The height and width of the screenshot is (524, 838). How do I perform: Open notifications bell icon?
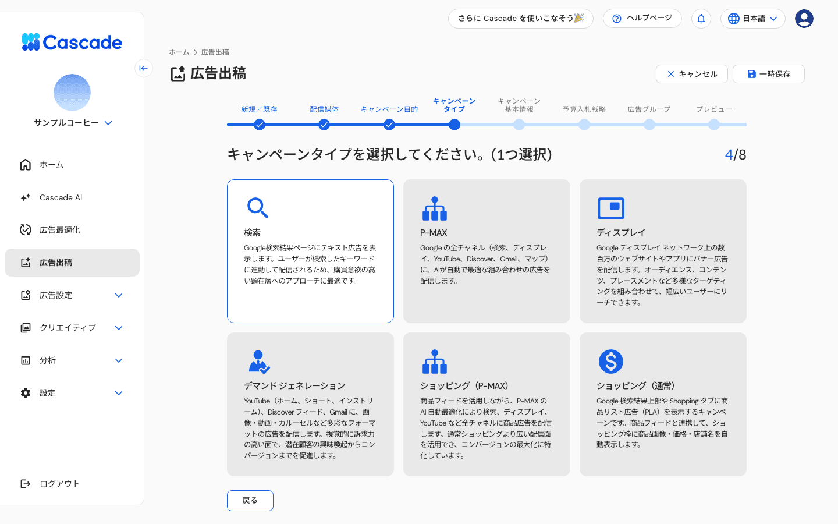[701, 19]
